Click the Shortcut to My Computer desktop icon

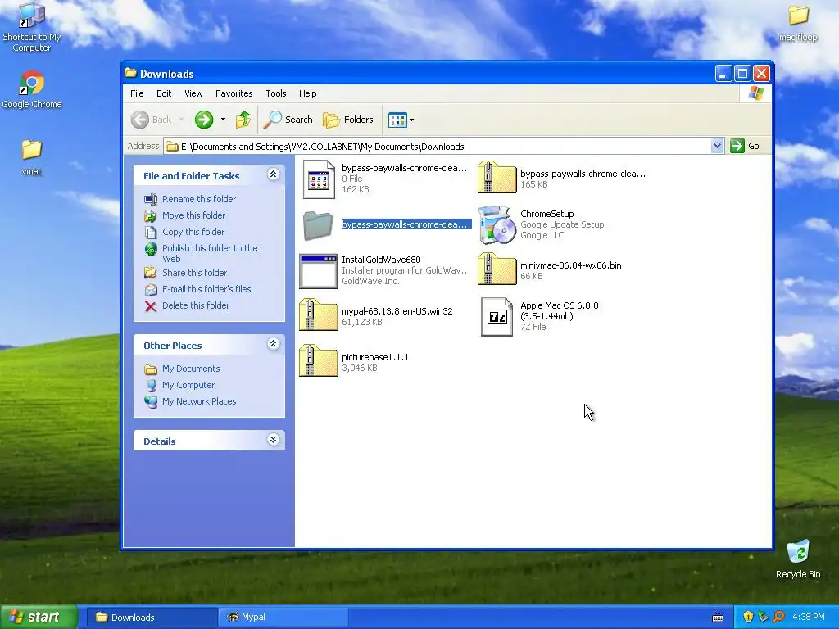point(32,28)
